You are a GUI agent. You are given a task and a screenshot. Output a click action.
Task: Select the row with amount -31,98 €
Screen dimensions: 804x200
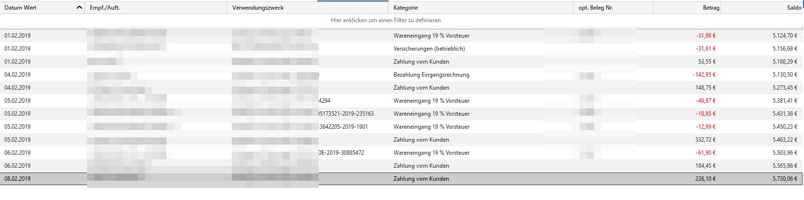coord(401,36)
